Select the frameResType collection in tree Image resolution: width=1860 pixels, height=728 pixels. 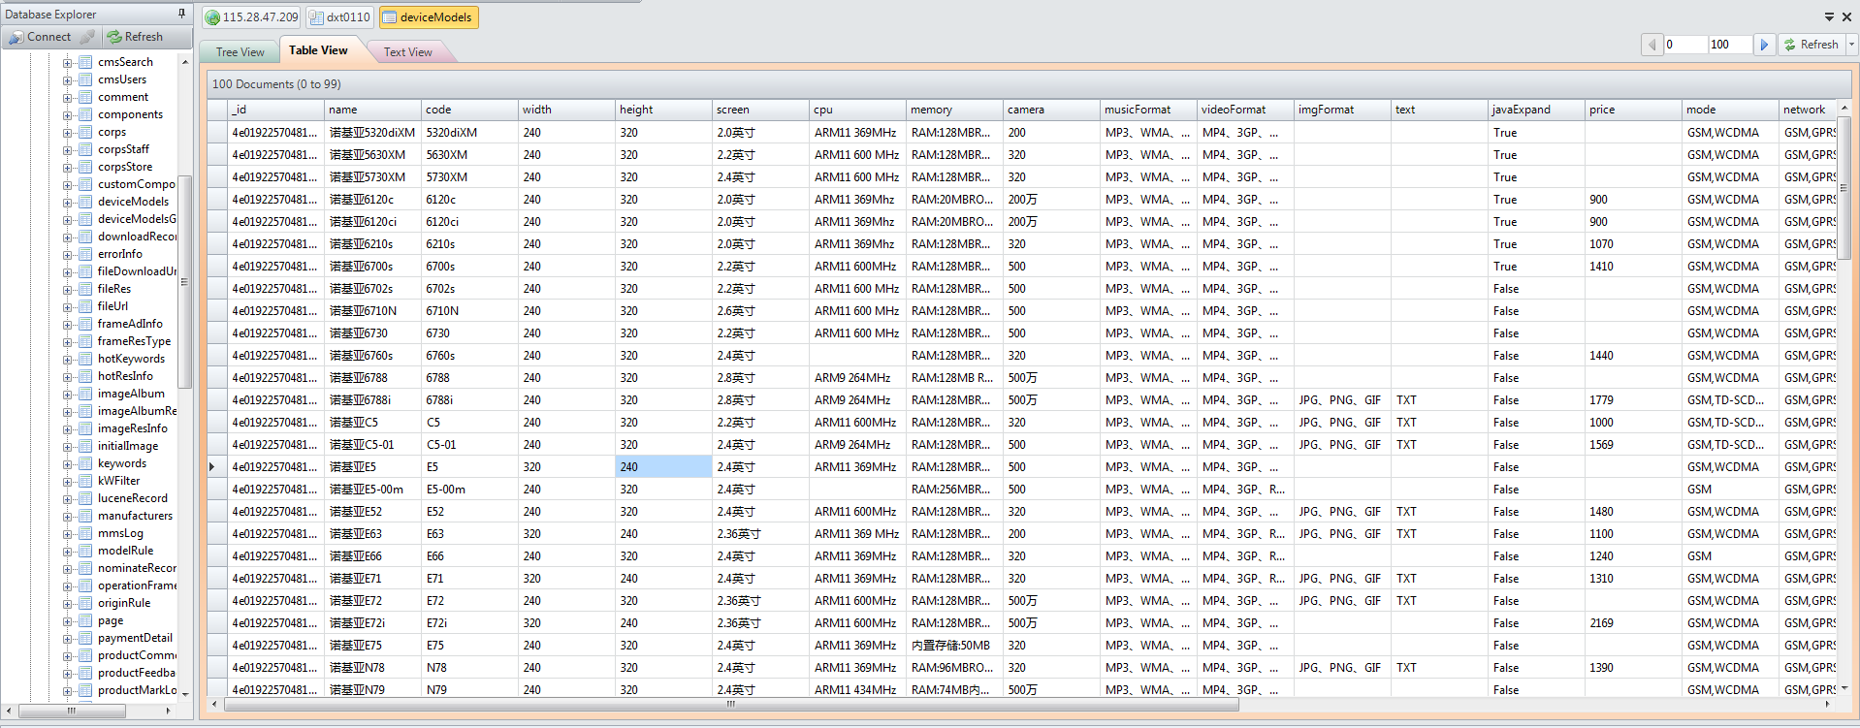(134, 341)
